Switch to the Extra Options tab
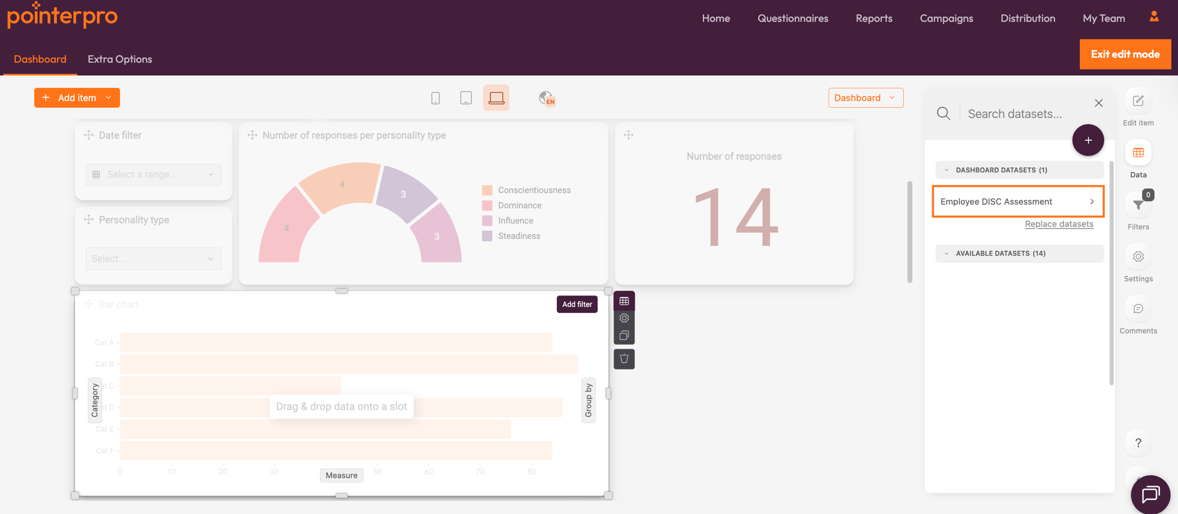1178x514 pixels. click(x=120, y=59)
